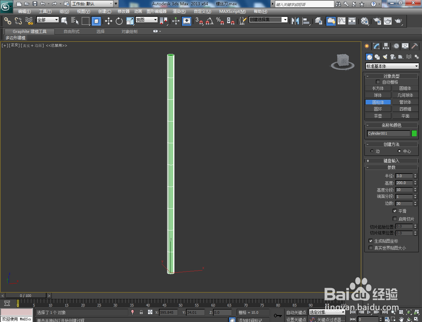Open the green object color swatch

click(x=414, y=133)
